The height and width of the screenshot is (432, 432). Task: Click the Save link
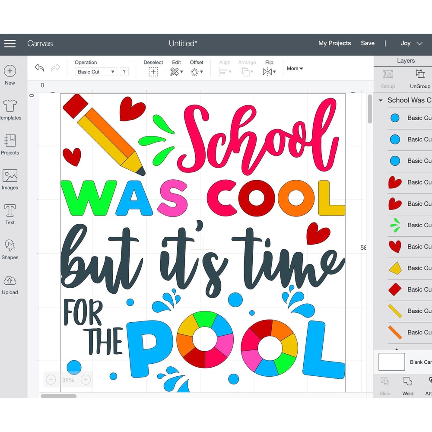click(368, 43)
